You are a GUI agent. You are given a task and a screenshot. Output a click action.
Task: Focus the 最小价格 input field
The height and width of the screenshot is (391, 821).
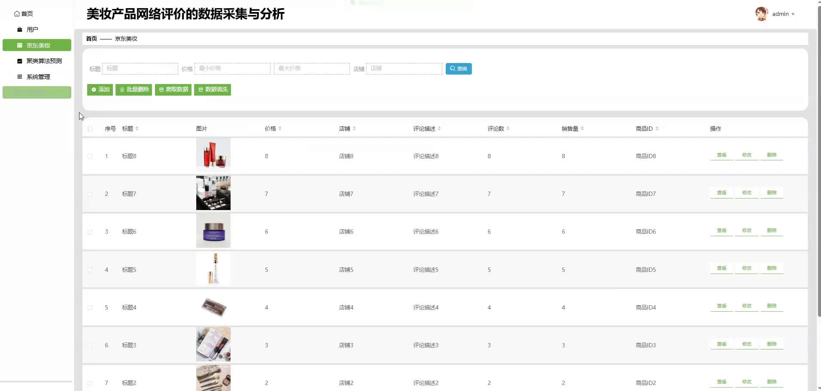pos(232,69)
